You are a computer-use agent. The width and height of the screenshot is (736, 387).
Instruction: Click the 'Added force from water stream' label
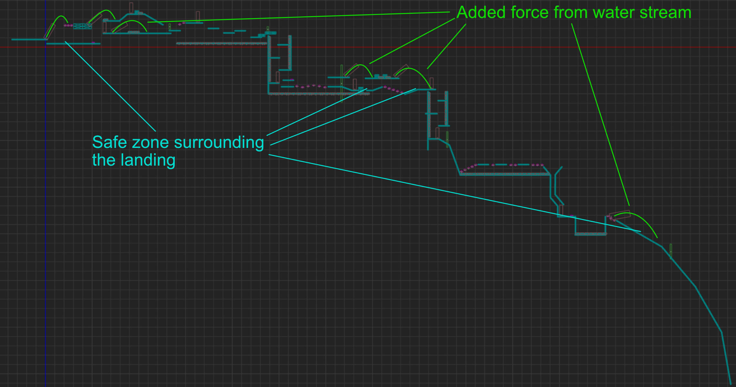pyautogui.click(x=574, y=13)
